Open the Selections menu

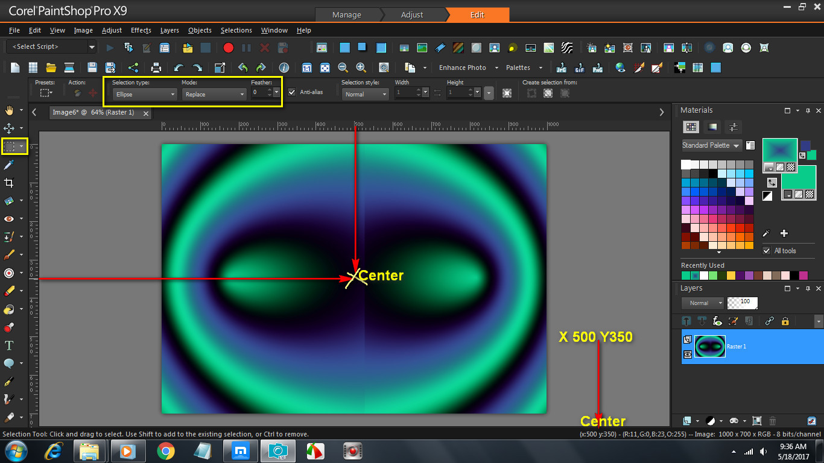click(x=236, y=30)
